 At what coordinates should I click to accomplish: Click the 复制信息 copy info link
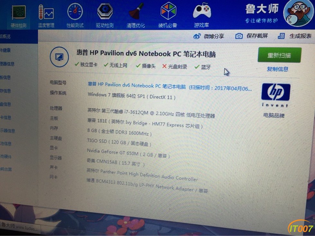277,69
